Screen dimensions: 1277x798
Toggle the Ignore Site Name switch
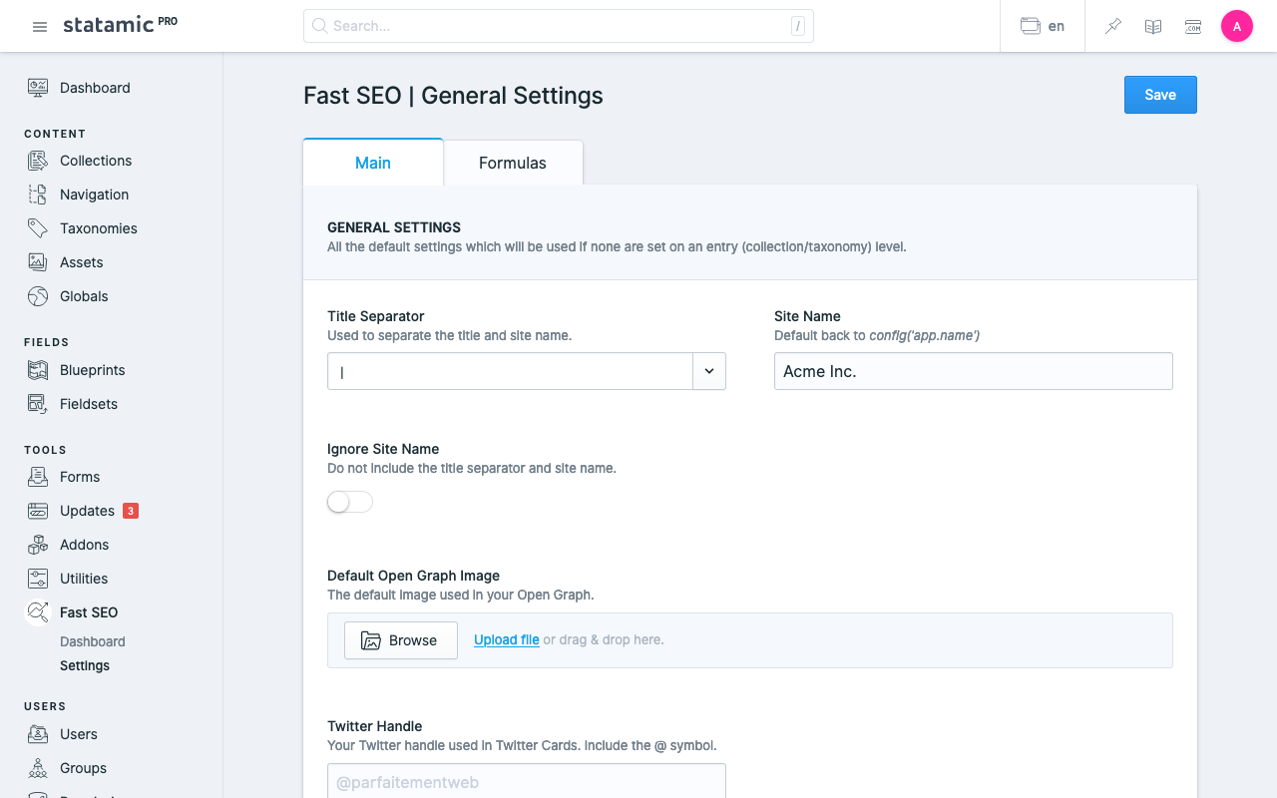point(350,502)
